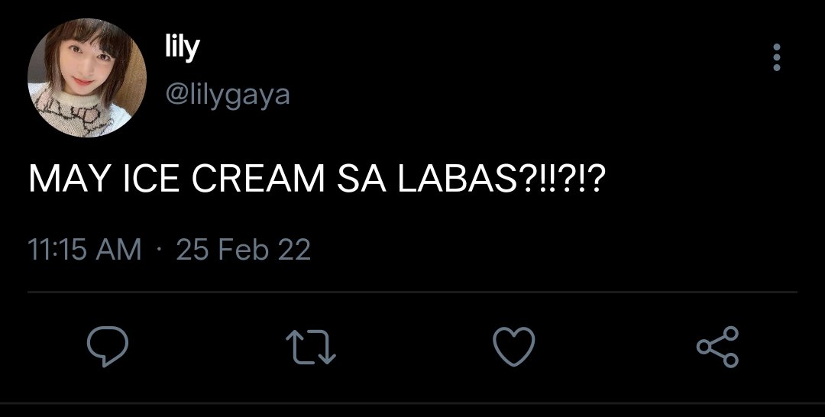Click the tweet text MAY ICE CREAM
Image resolution: width=825 pixels, height=417 pixels.
(176, 179)
